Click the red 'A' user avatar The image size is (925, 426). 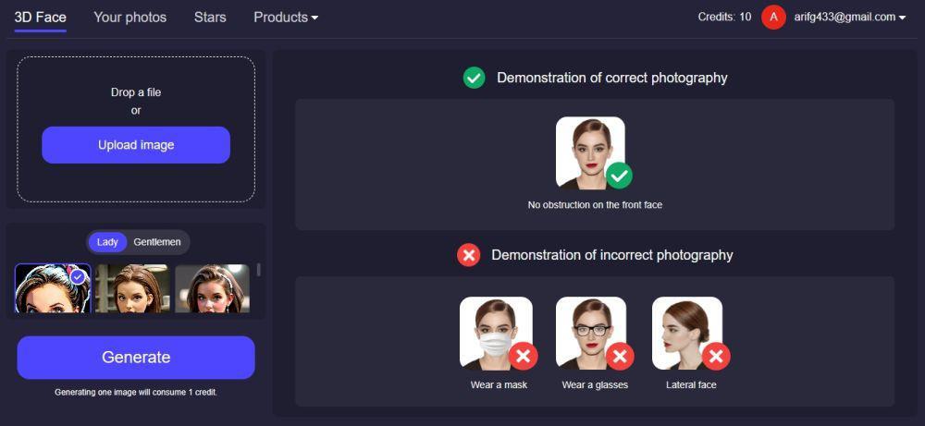(773, 17)
